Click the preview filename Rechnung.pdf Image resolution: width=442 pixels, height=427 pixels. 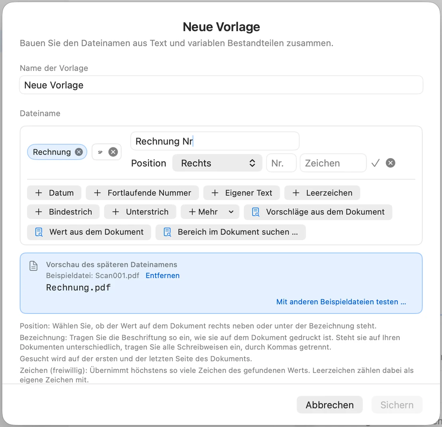pyautogui.click(x=79, y=288)
